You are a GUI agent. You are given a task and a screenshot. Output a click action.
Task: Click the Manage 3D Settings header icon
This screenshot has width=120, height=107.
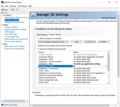click(33, 15)
